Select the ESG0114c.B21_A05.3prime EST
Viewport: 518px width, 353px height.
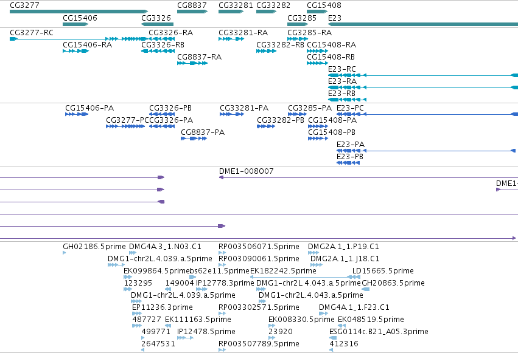[x=333, y=338]
